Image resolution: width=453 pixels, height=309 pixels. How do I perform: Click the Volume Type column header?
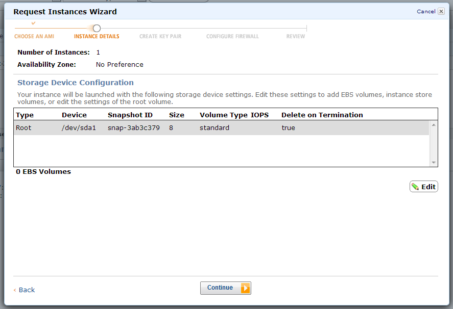224,115
